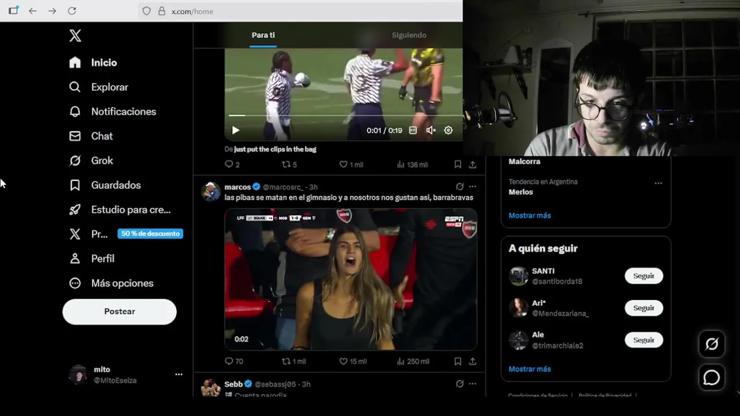Open the Malcorra trend

pyautogui.click(x=524, y=162)
